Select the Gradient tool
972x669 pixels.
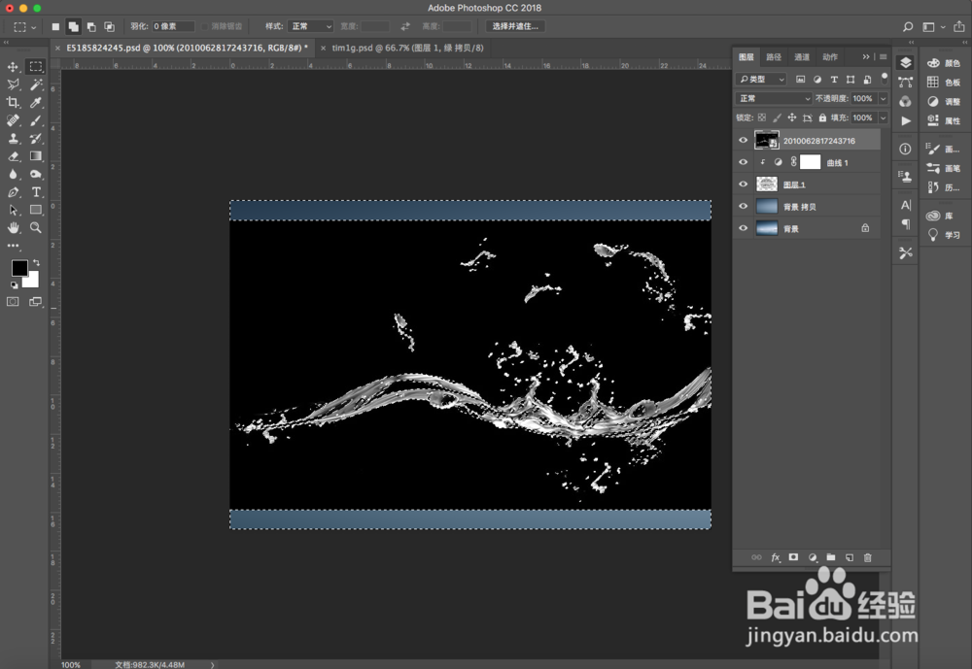click(x=36, y=156)
